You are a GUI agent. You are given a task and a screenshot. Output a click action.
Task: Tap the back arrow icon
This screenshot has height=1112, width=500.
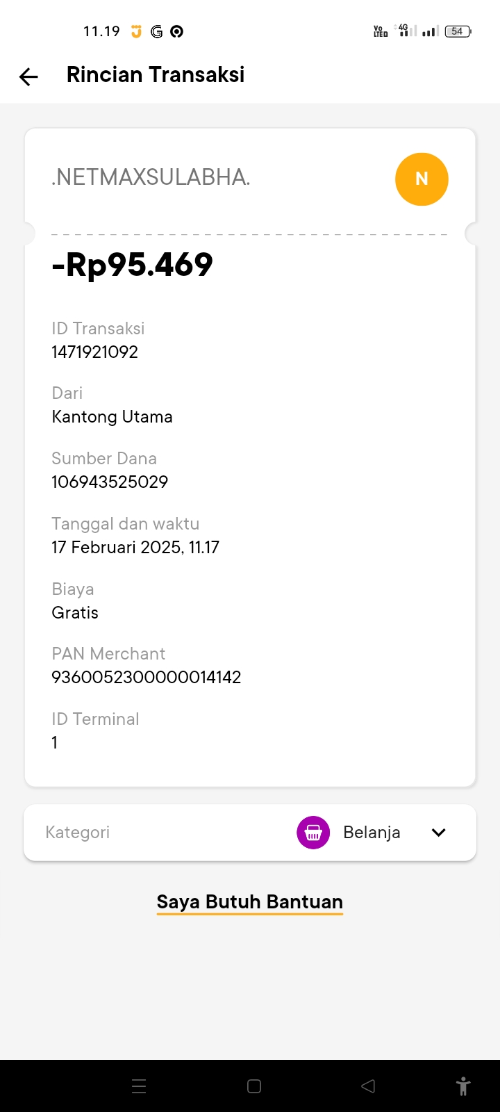(28, 76)
